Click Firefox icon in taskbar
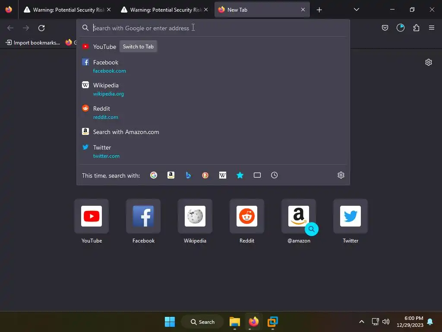 coord(254,322)
